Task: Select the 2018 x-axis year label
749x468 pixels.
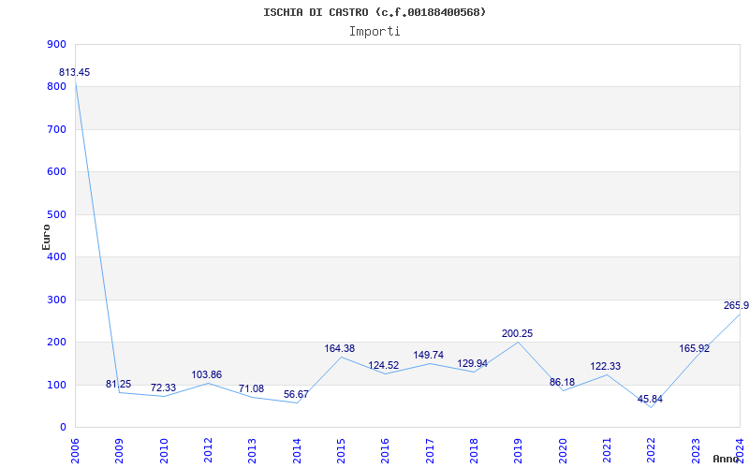Action: [x=474, y=451]
